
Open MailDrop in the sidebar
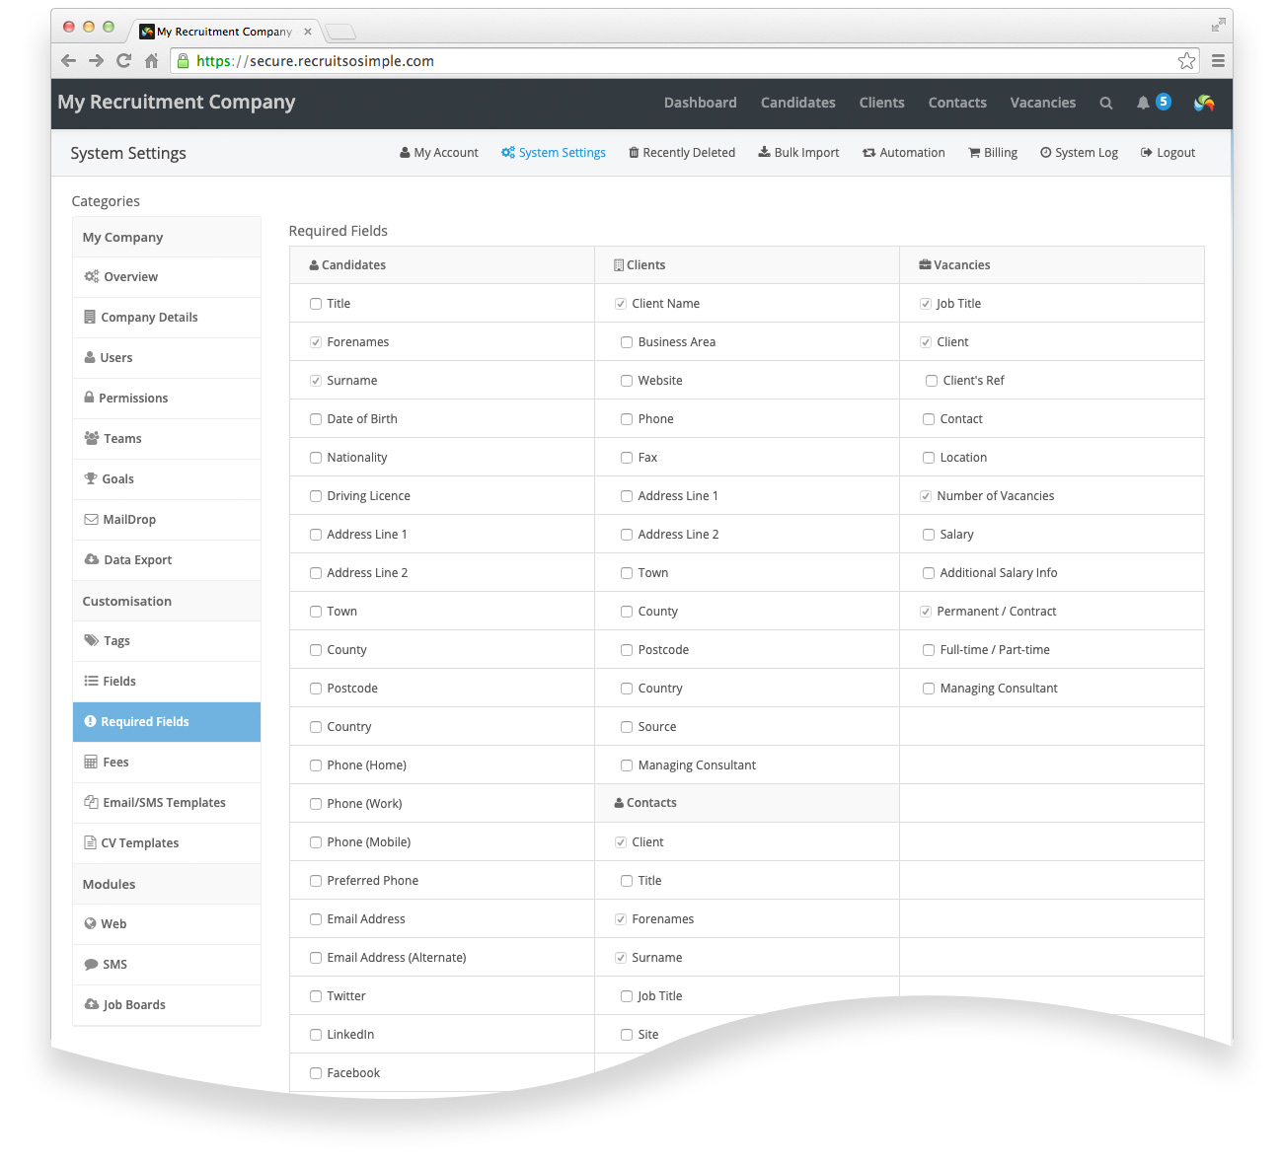[x=167, y=520]
